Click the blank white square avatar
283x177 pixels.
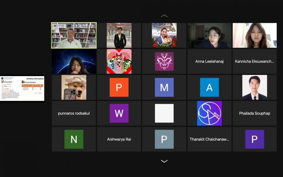(164, 113)
